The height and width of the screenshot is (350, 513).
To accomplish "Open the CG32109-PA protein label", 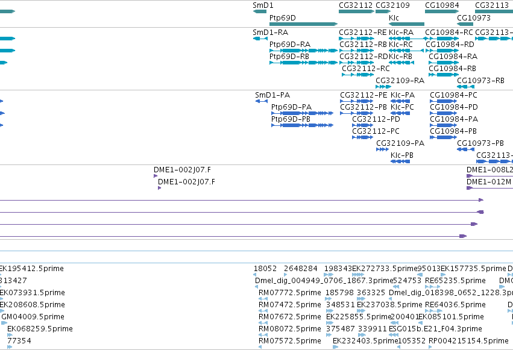I will click(x=400, y=143).
